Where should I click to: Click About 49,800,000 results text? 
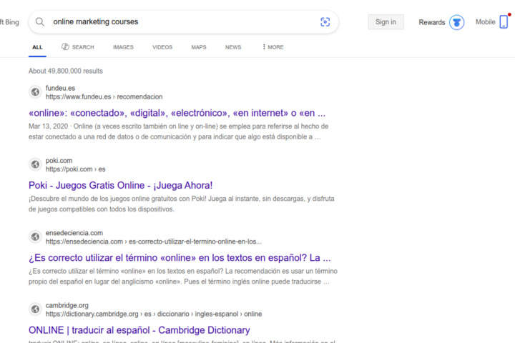[x=66, y=71]
